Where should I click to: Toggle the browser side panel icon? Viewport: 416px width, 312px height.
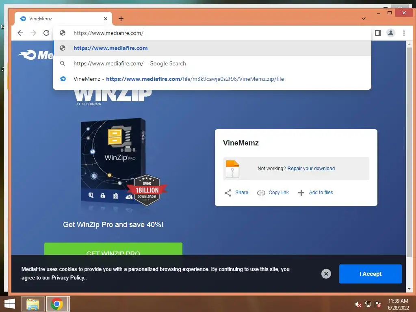(378, 33)
